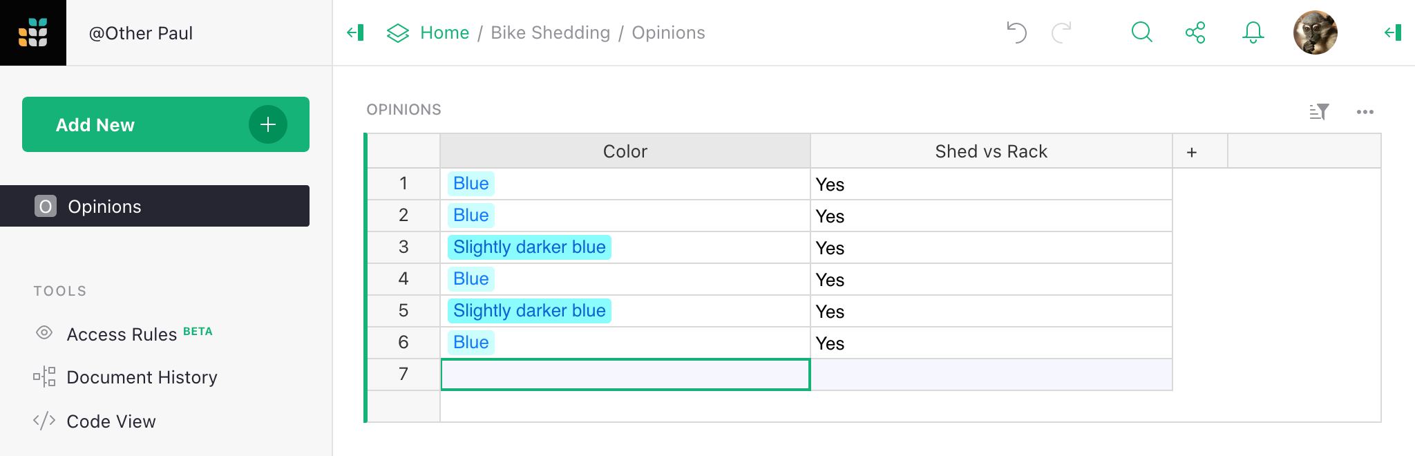Open the Opinions widget three-dot menu
The width and height of the screenshot is (1415, 456).
click(1365, 111)
